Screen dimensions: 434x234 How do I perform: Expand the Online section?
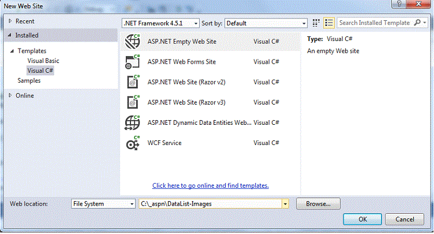10,95
